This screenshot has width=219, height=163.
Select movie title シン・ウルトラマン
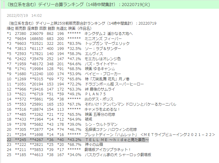pyautogui.click(x=101, y=125)
